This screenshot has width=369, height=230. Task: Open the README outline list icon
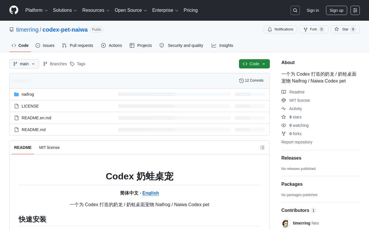(x=262, y=147)
